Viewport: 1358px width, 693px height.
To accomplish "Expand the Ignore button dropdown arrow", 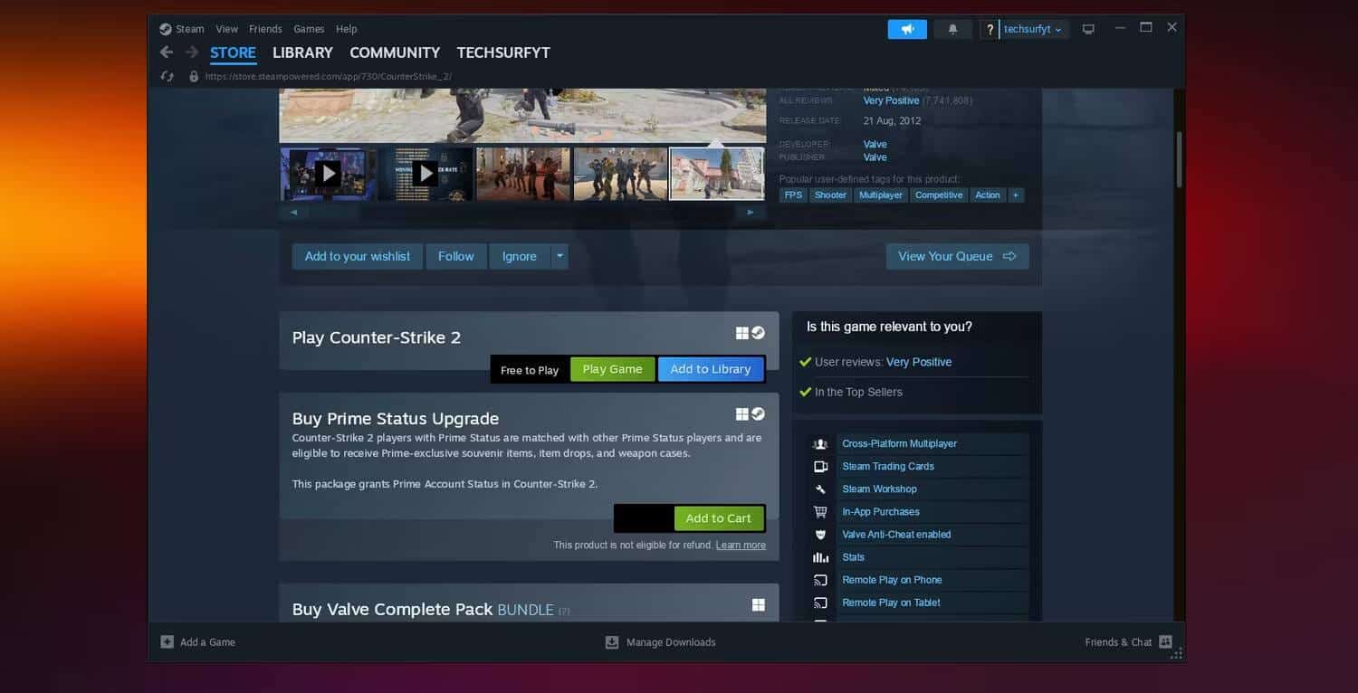I will pyautogui.click(x=559, y=256).
